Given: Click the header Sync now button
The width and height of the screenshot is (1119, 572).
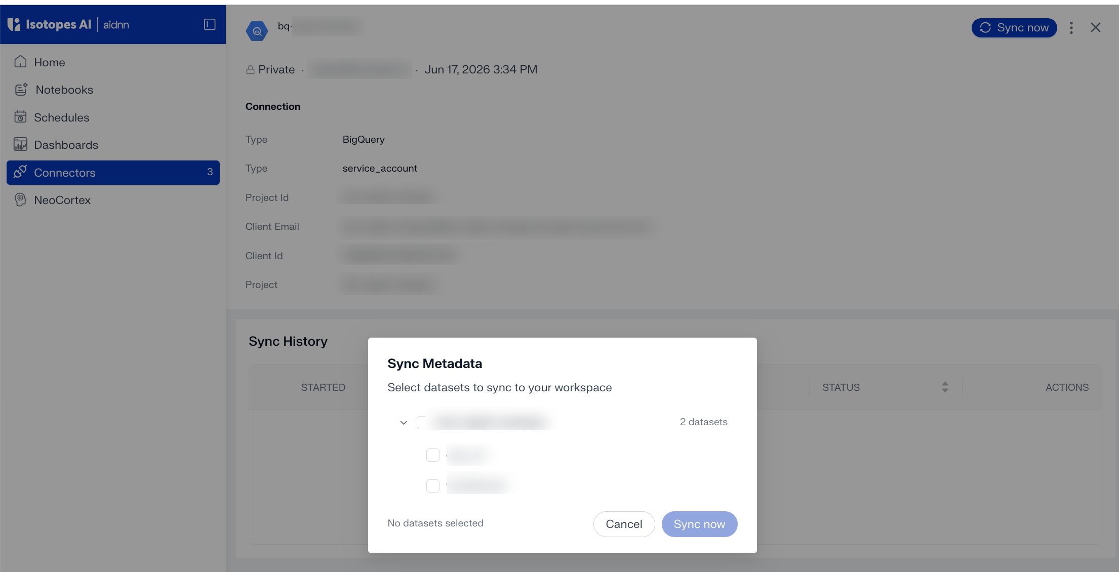Looking at the screenshot, I should click(x=1014, y=27).
